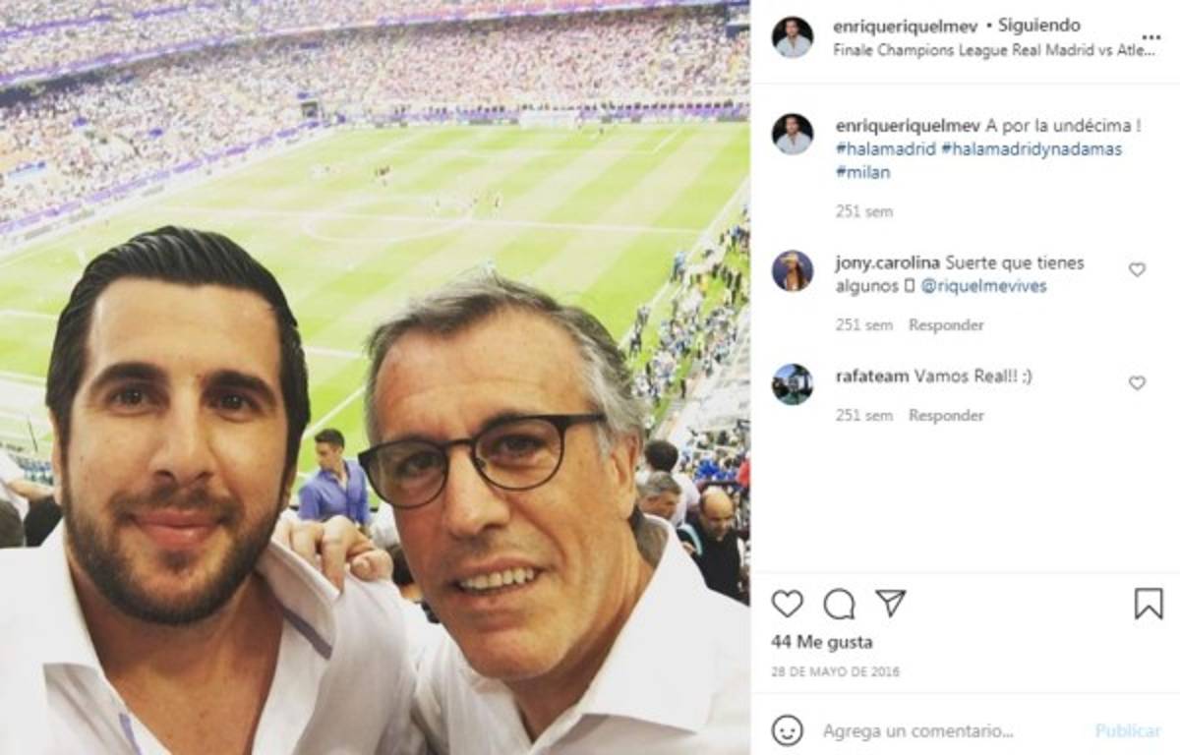The image size is (1180, 755).
Task: View the 44 Me gusta likes list
Action: (822, 642)
